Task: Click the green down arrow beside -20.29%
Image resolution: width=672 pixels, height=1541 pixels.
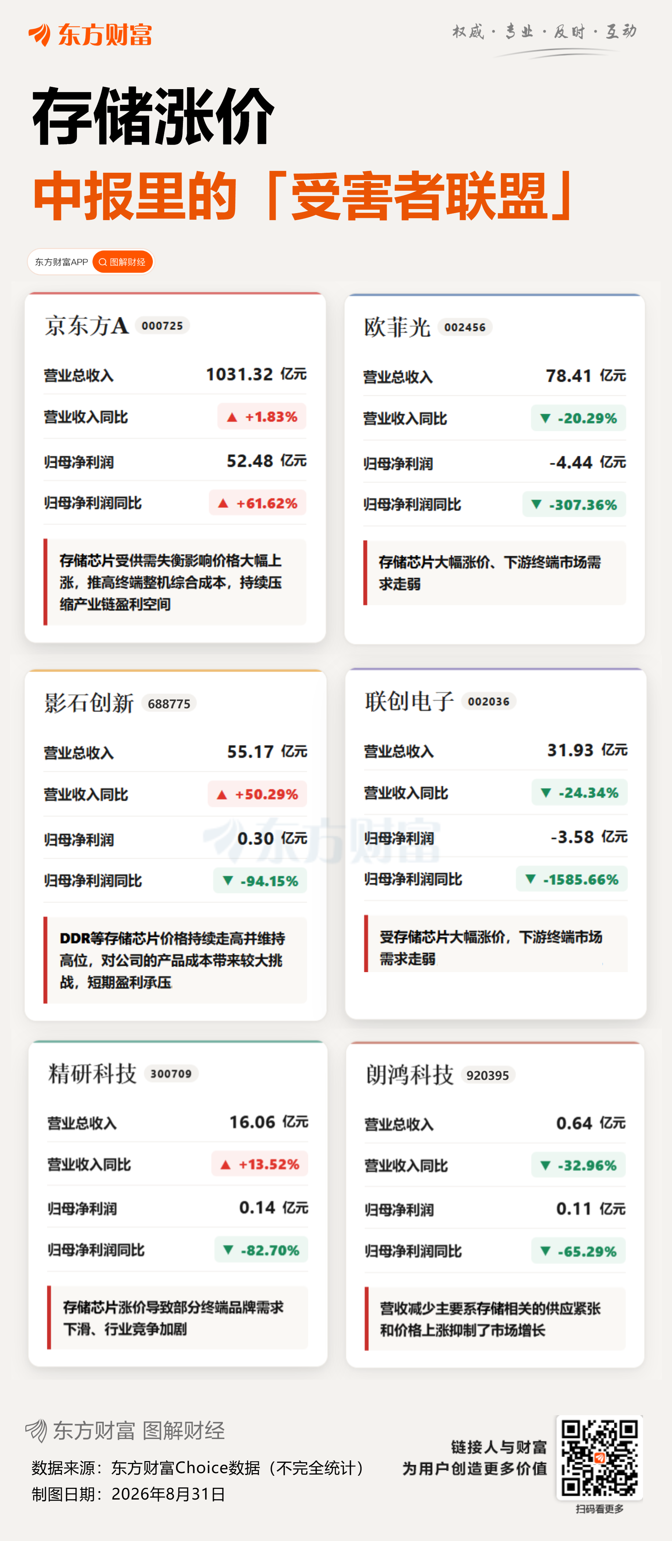Action: tap(545, 418)
